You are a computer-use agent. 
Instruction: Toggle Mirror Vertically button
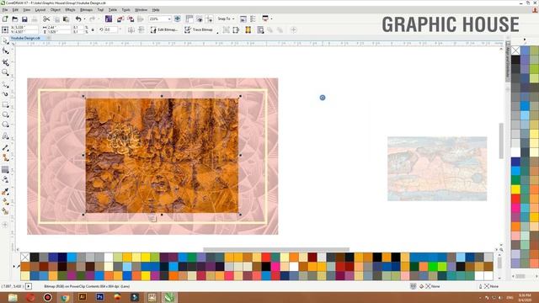click(141, 30)
